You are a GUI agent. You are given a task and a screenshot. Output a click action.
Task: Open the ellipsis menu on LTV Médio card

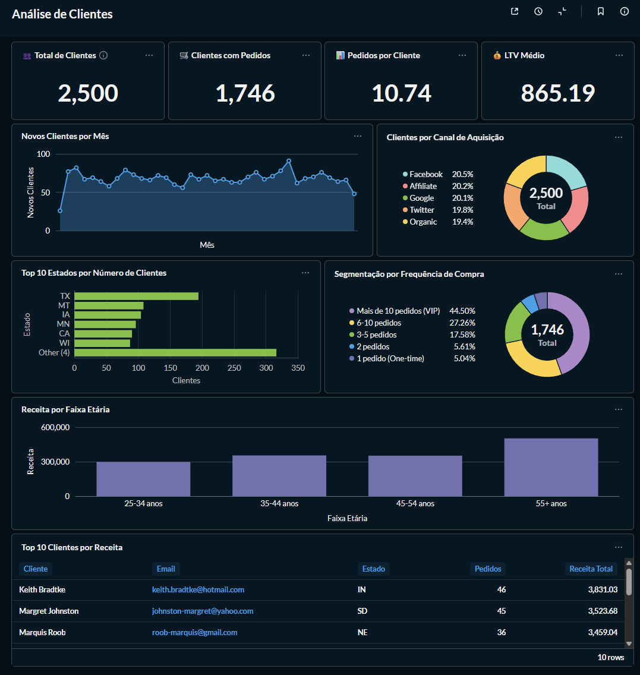(x=619, y=55)
